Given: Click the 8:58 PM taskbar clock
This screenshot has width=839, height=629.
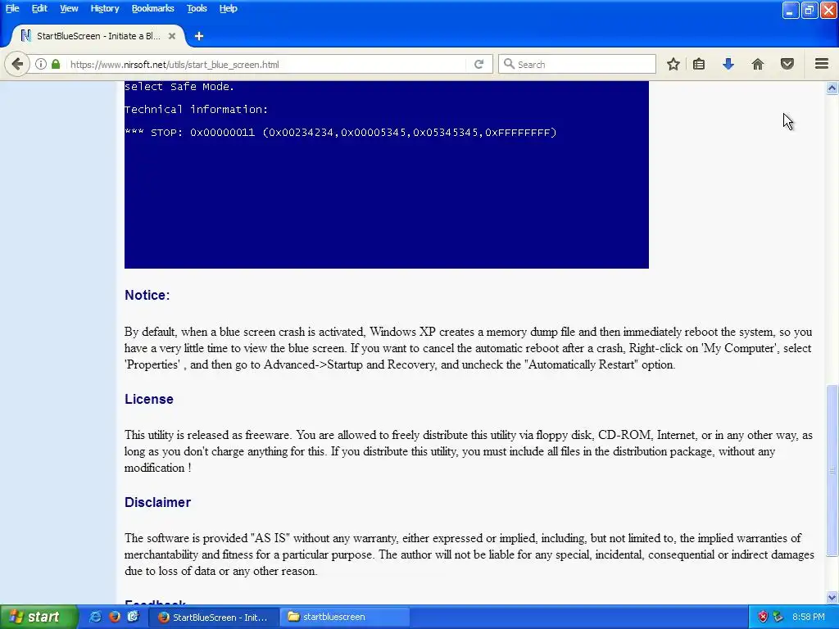Looking at the screenshot, I should (x=808, y=617).
